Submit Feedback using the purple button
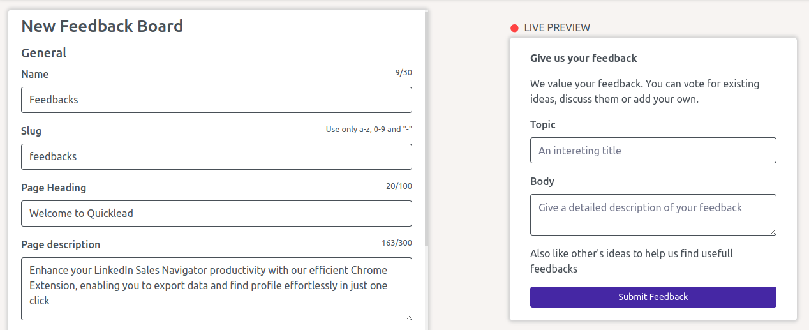809x330 pixels. click(x=653, y=297)
